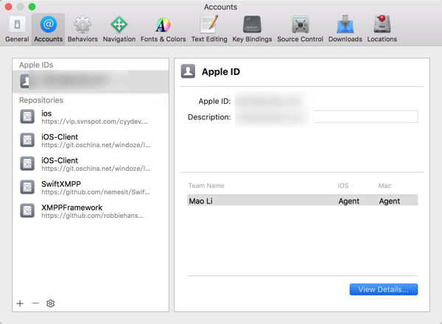This screenshot has height=324, width=442.
Task: Click the ios repository icon
Action: point(27,116)
